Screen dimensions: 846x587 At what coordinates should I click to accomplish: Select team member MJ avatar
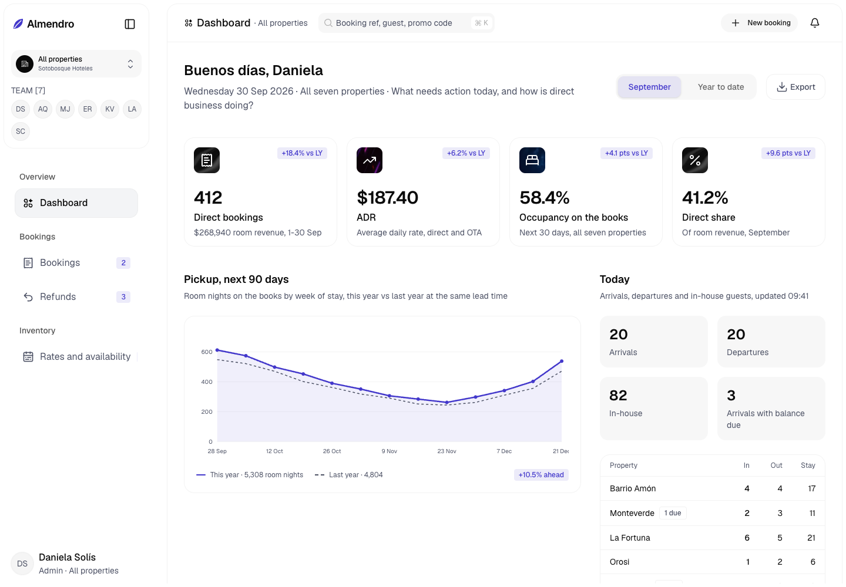pos(65,109)
